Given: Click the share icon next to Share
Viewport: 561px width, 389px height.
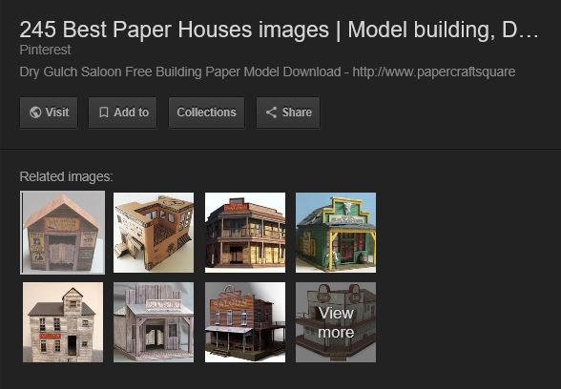Looking at the screenshot, I should [271, 113].
